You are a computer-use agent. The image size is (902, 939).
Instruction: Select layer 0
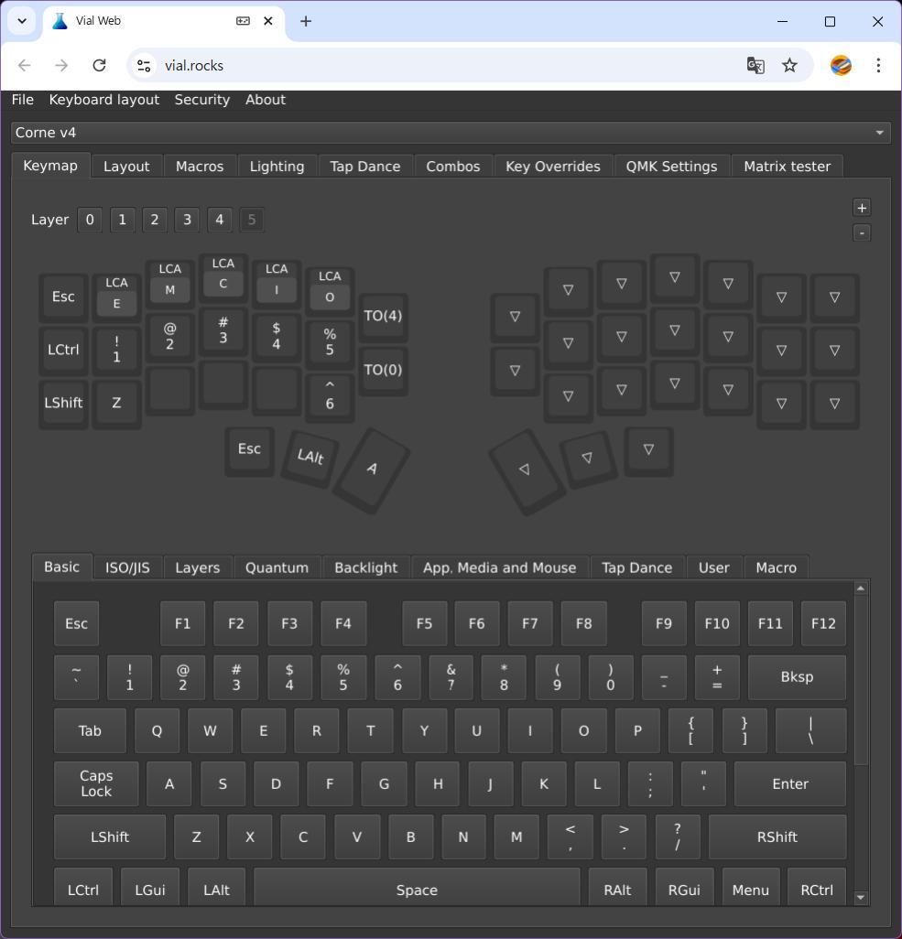pos(90,220)
